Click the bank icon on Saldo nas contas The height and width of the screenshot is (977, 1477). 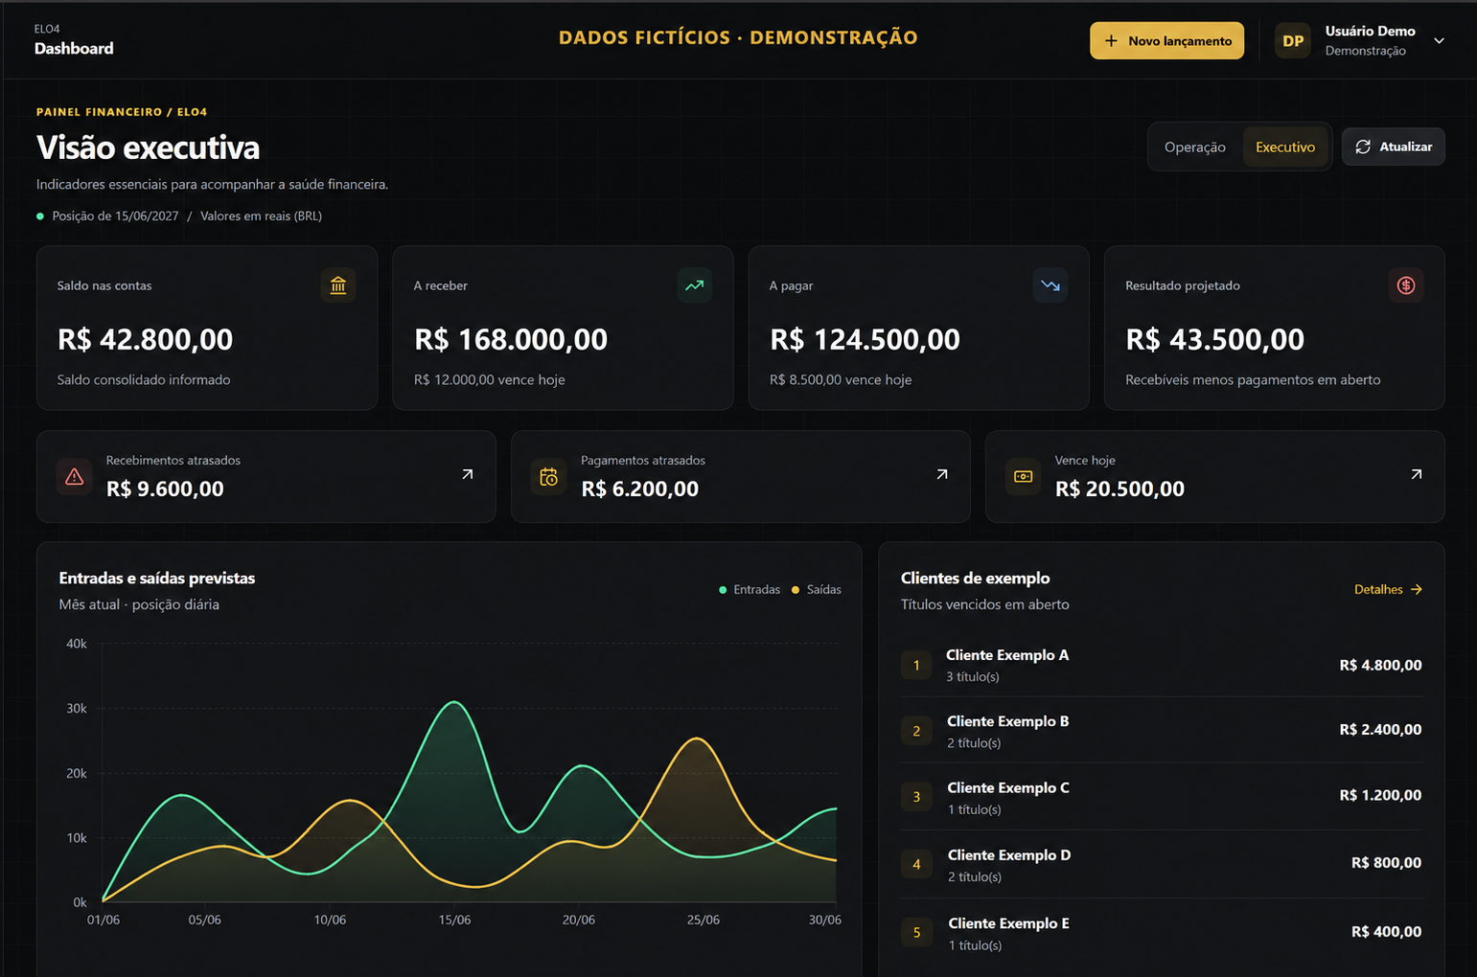tap(337, 285)
